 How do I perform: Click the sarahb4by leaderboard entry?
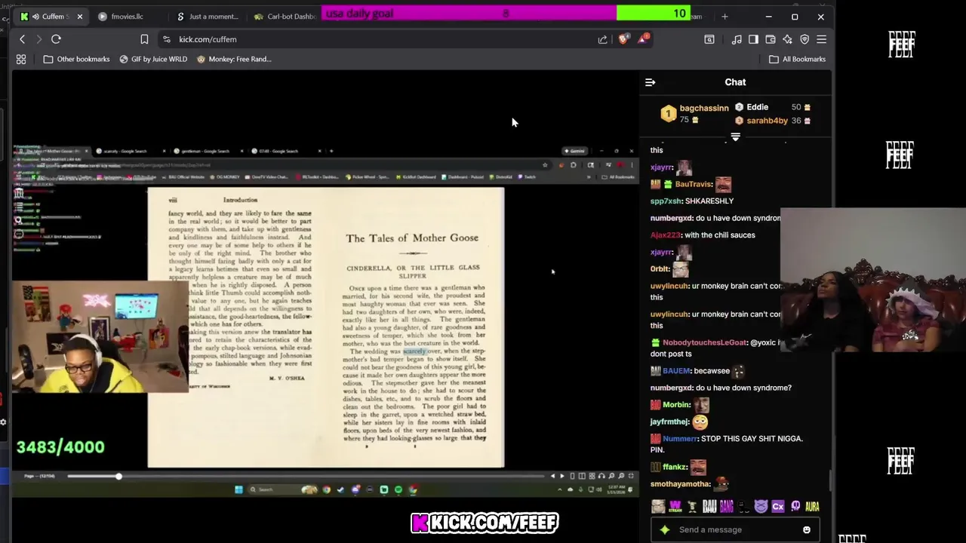point(767,121)
